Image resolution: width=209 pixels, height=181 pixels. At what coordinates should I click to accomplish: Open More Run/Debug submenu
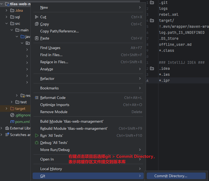click(88, 150)
